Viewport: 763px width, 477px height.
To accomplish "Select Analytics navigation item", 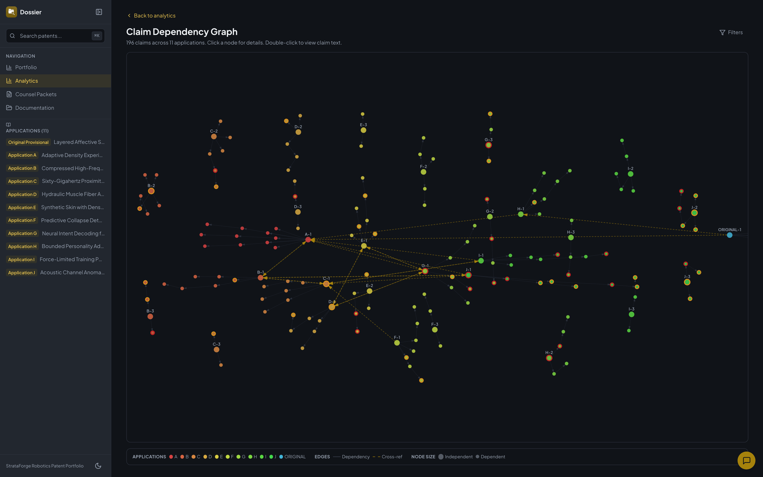I will [55, 81].
